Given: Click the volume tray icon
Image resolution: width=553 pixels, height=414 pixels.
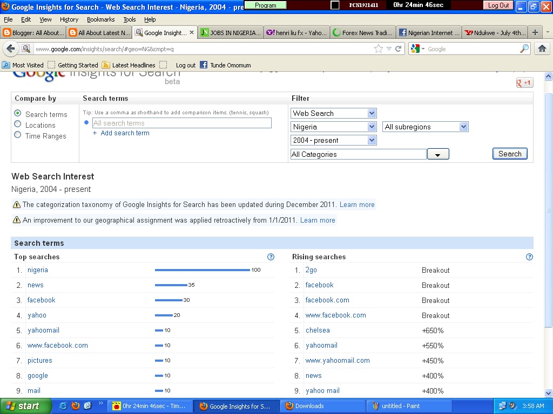Looking at the screenshot, I should click(512, 405).
